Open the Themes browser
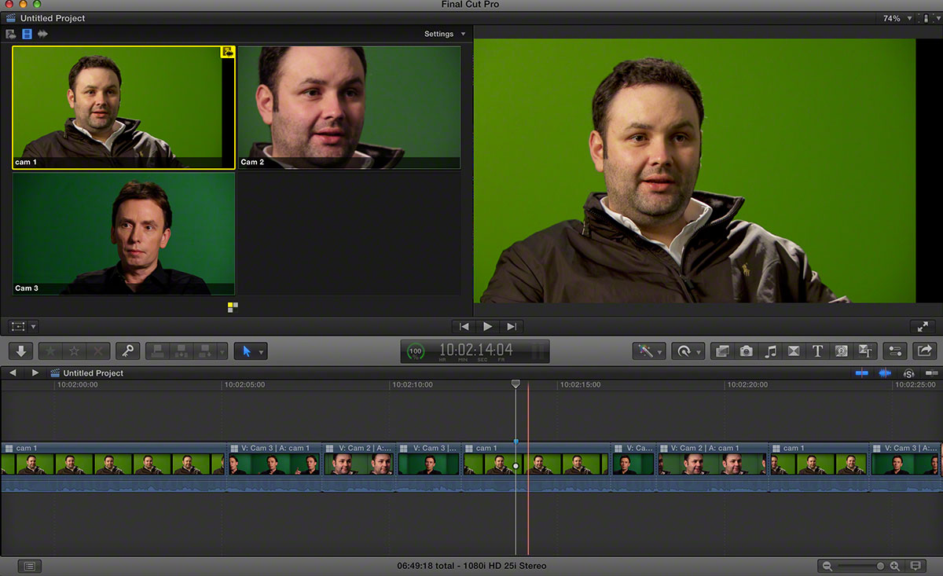943x576 pixels. [x=865, y=351]
